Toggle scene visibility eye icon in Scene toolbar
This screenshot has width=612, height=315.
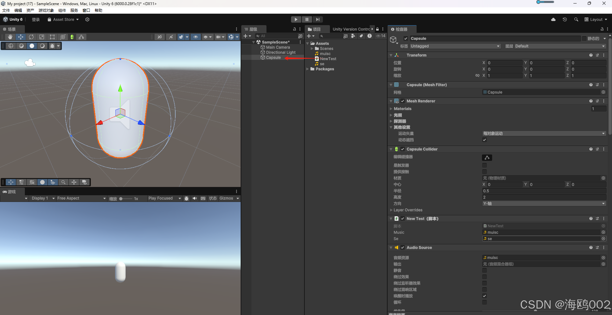(x=196, y=37)
